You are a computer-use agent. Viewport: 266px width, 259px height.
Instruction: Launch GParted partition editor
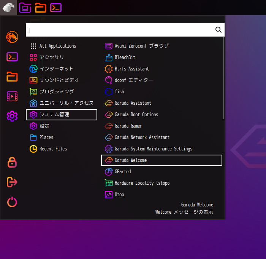161,172
